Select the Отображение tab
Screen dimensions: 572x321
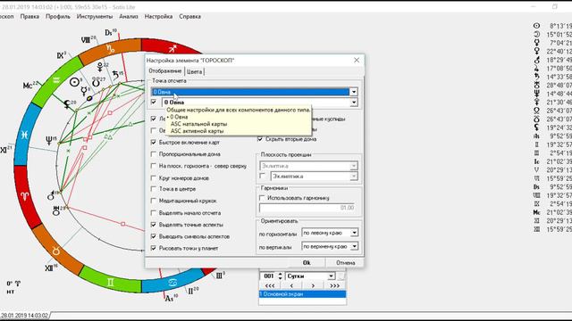pyautogui.click(x=164, y=71)
